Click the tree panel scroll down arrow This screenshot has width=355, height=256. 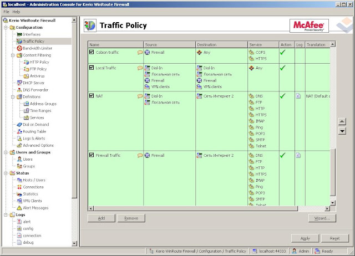pos(74,243)
